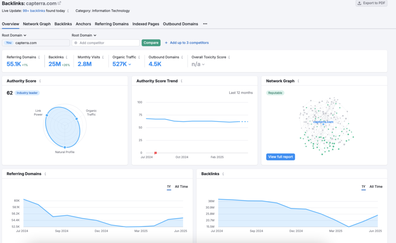396x243 pixels.
Task: Open the Backlinks tab
Action: point(63,24)
